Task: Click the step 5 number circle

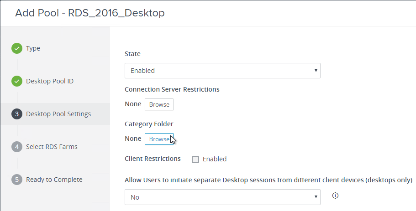Action: pyautogui.click(x=17, y=180)
